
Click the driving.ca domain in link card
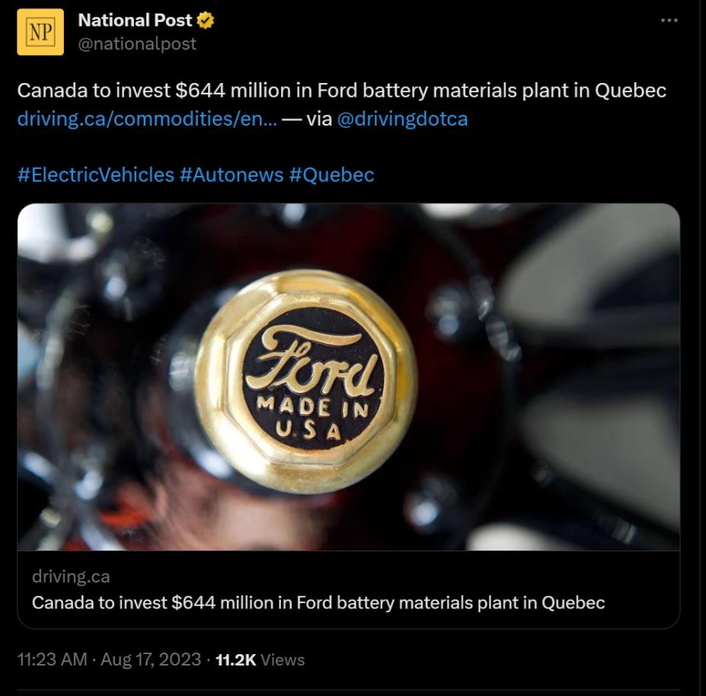71,576
